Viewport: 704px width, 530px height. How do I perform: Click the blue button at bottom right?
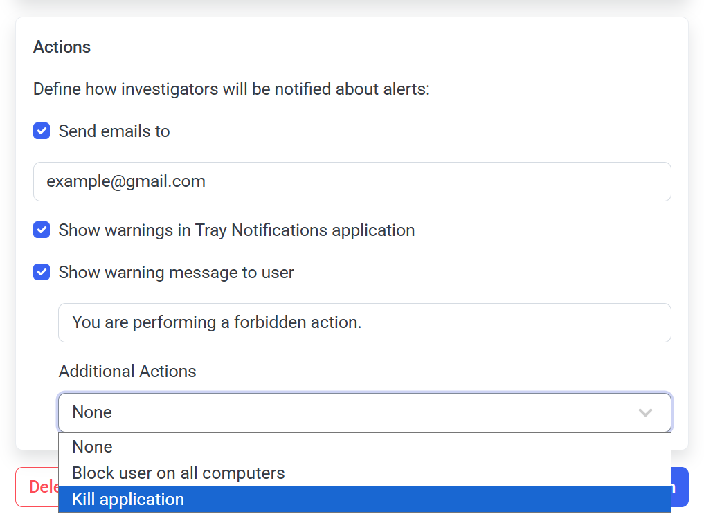click(x=680, y=487)
